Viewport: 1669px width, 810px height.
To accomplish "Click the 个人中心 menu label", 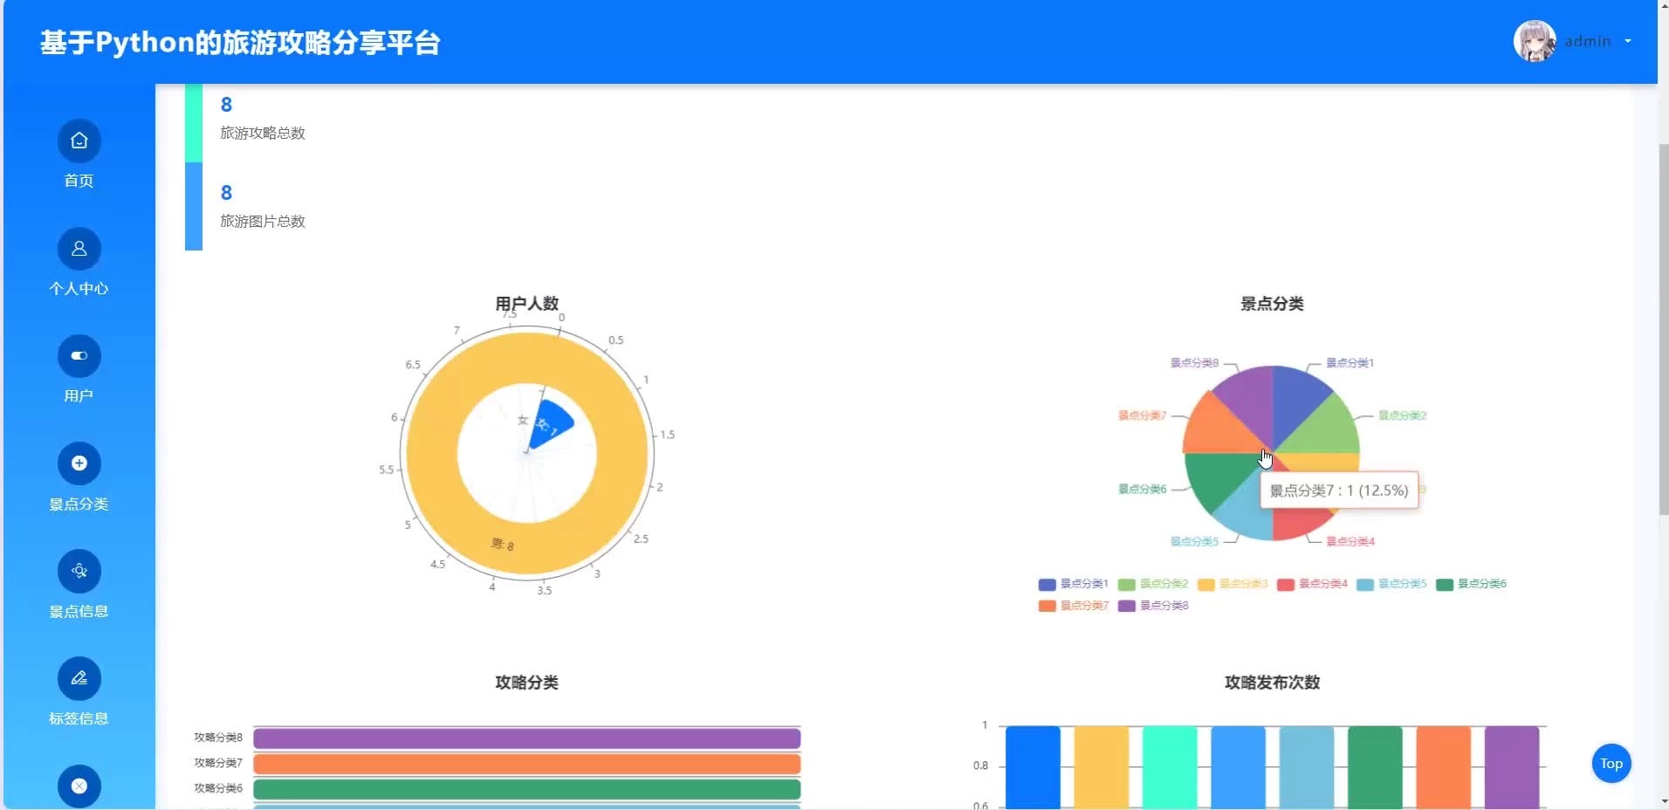I will tap(79, 288).
